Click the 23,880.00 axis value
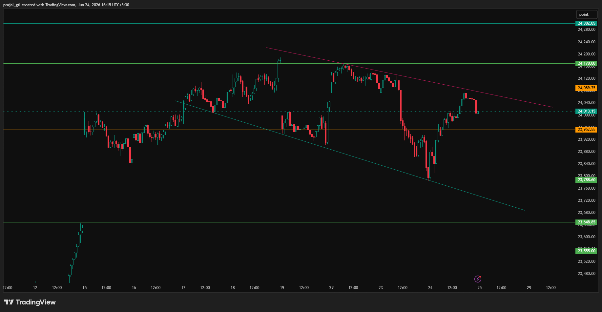Screen dimensions: 602x312 (586, 152)
